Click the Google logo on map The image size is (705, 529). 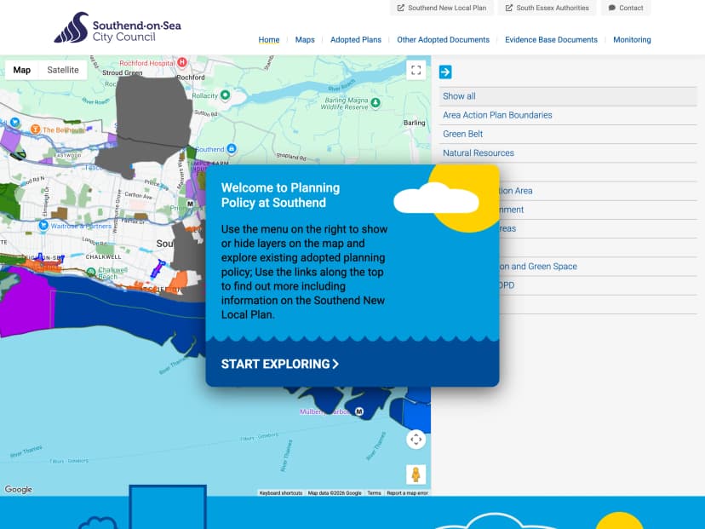point(19,489)
